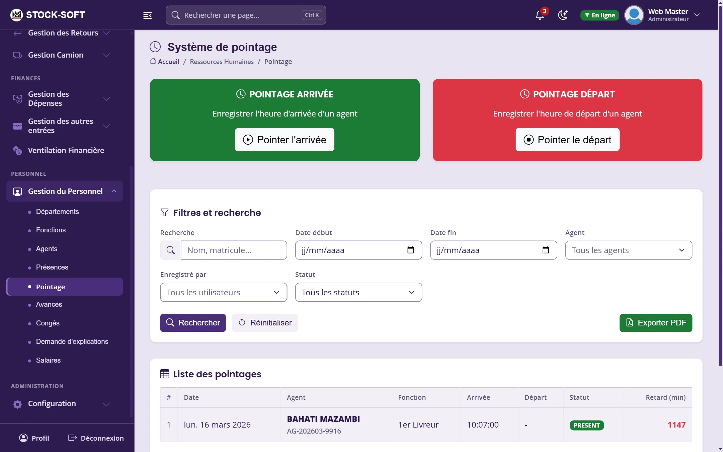Click the Web Master avatar picture
The width and height of the screenshot is (723, 452).
coord(634,15)
